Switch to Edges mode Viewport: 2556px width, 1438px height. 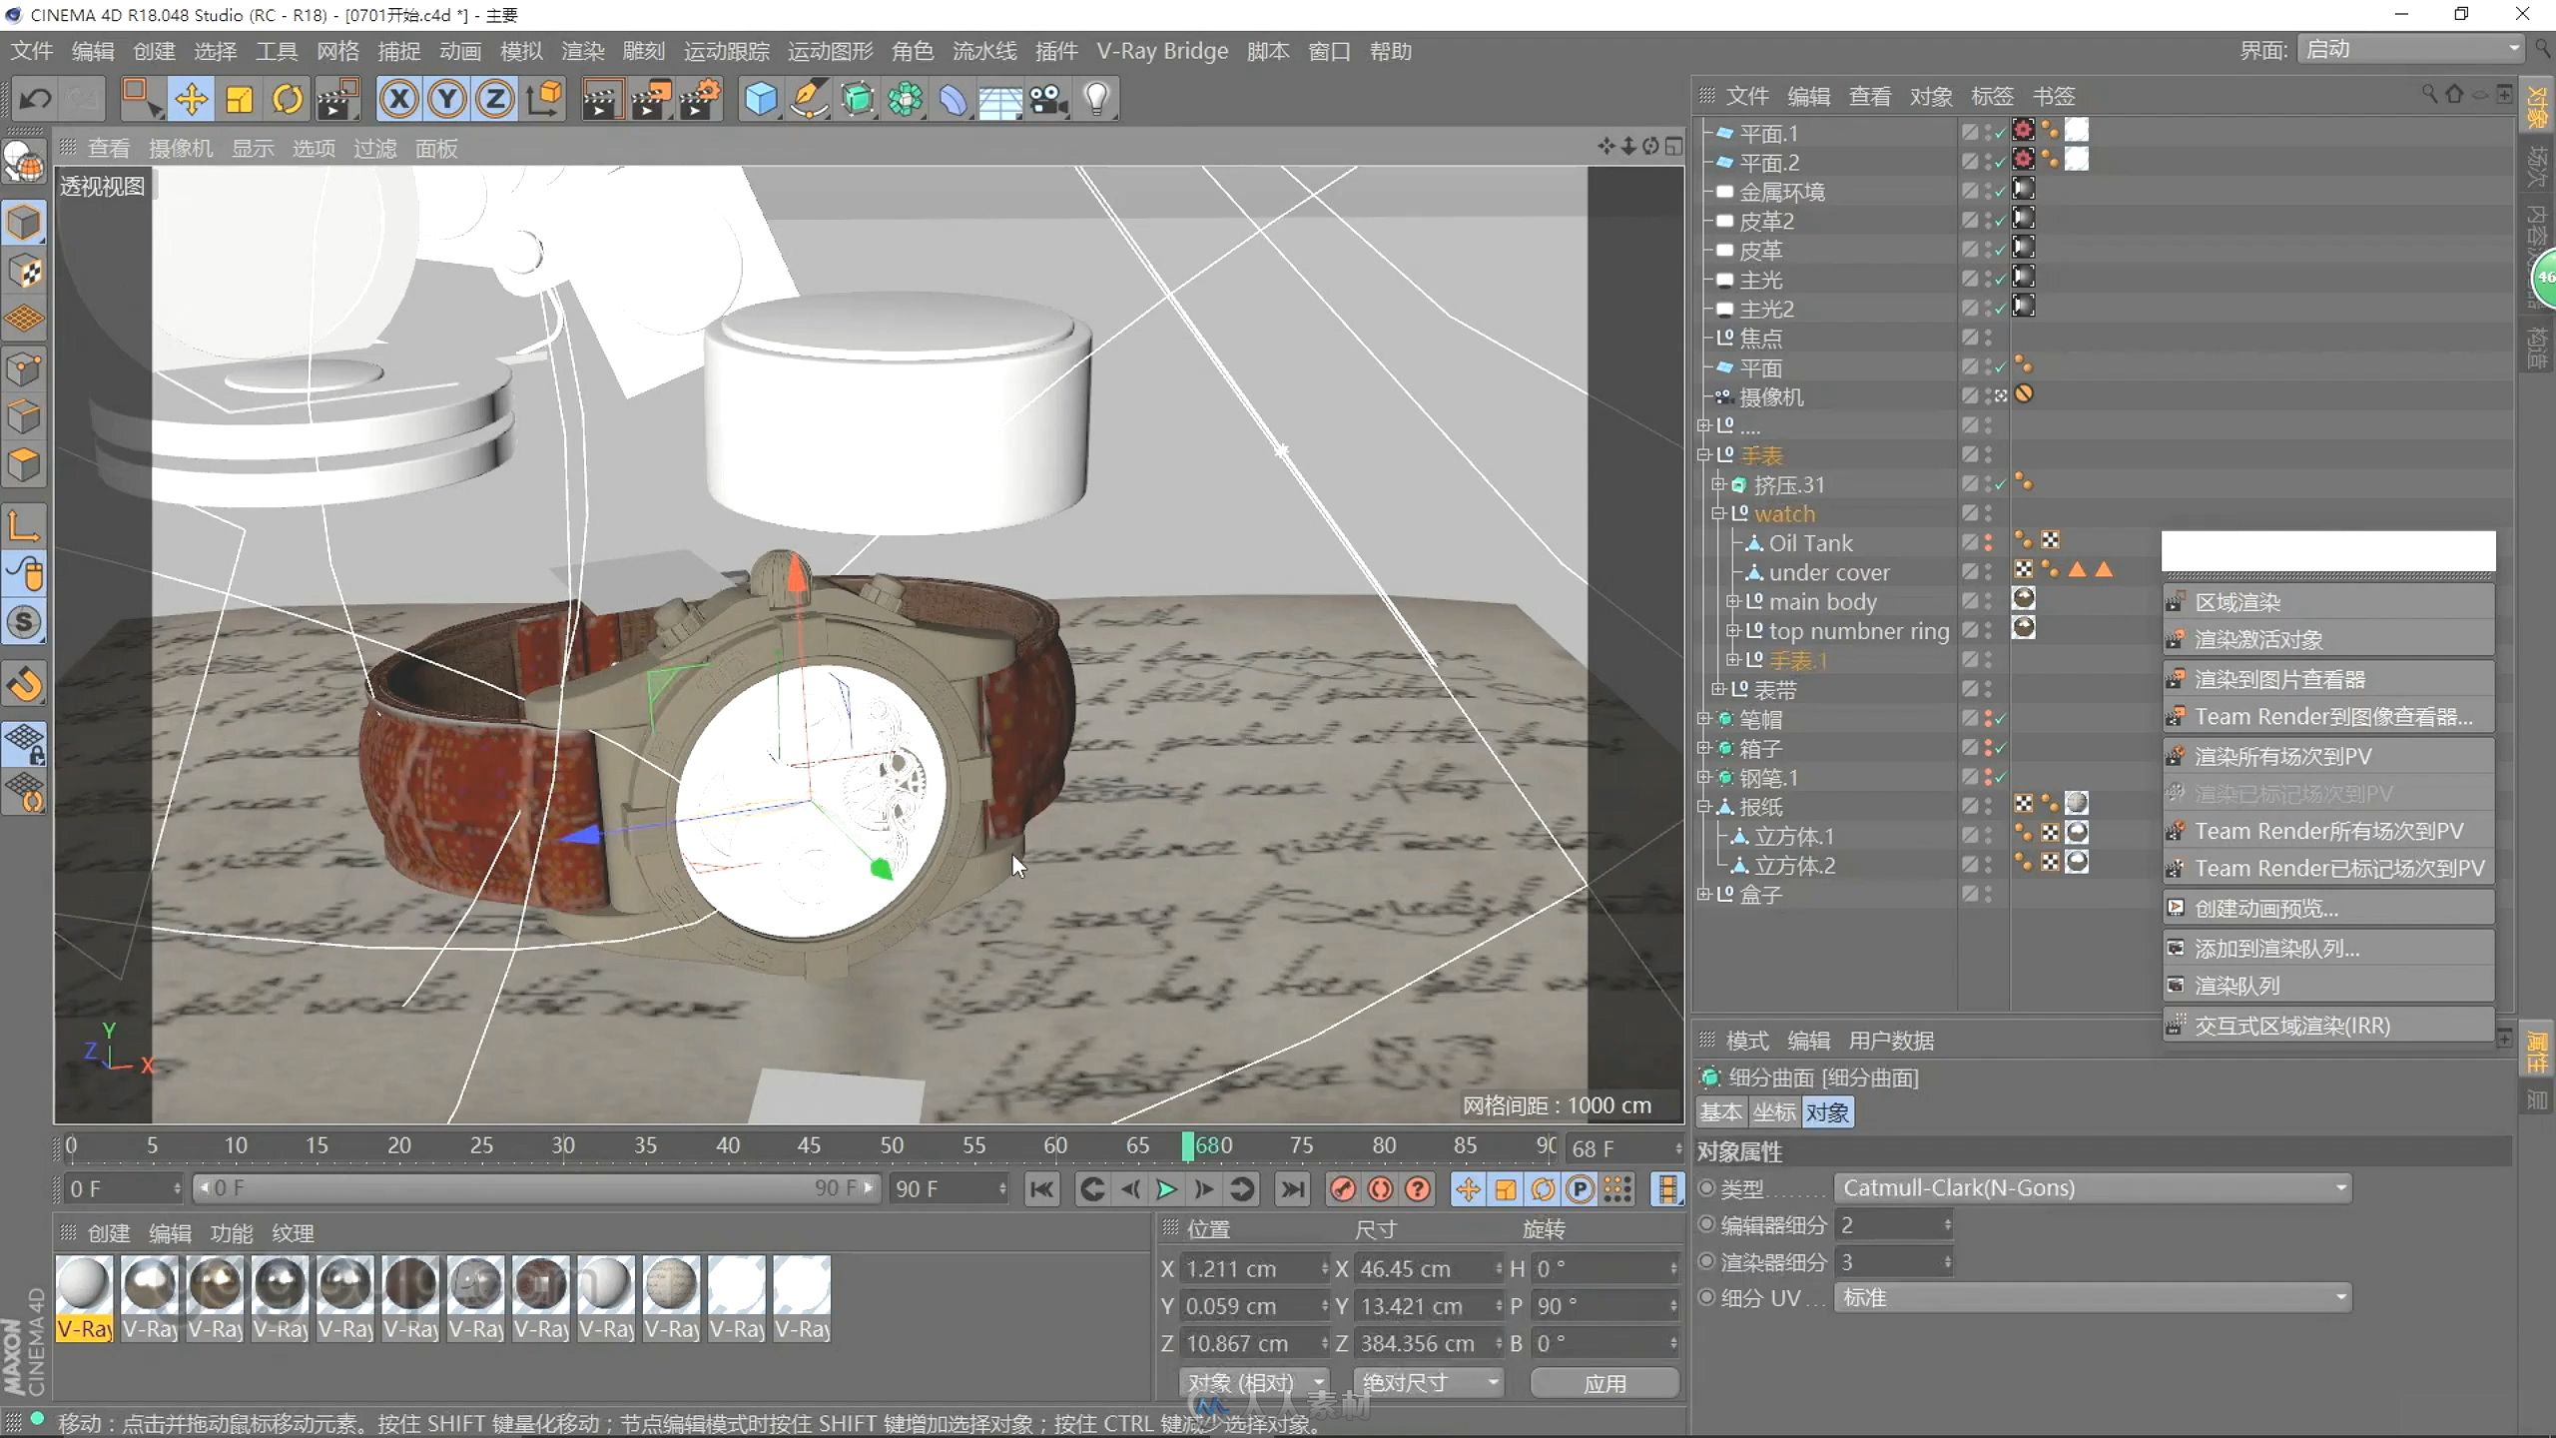(24, 417)
